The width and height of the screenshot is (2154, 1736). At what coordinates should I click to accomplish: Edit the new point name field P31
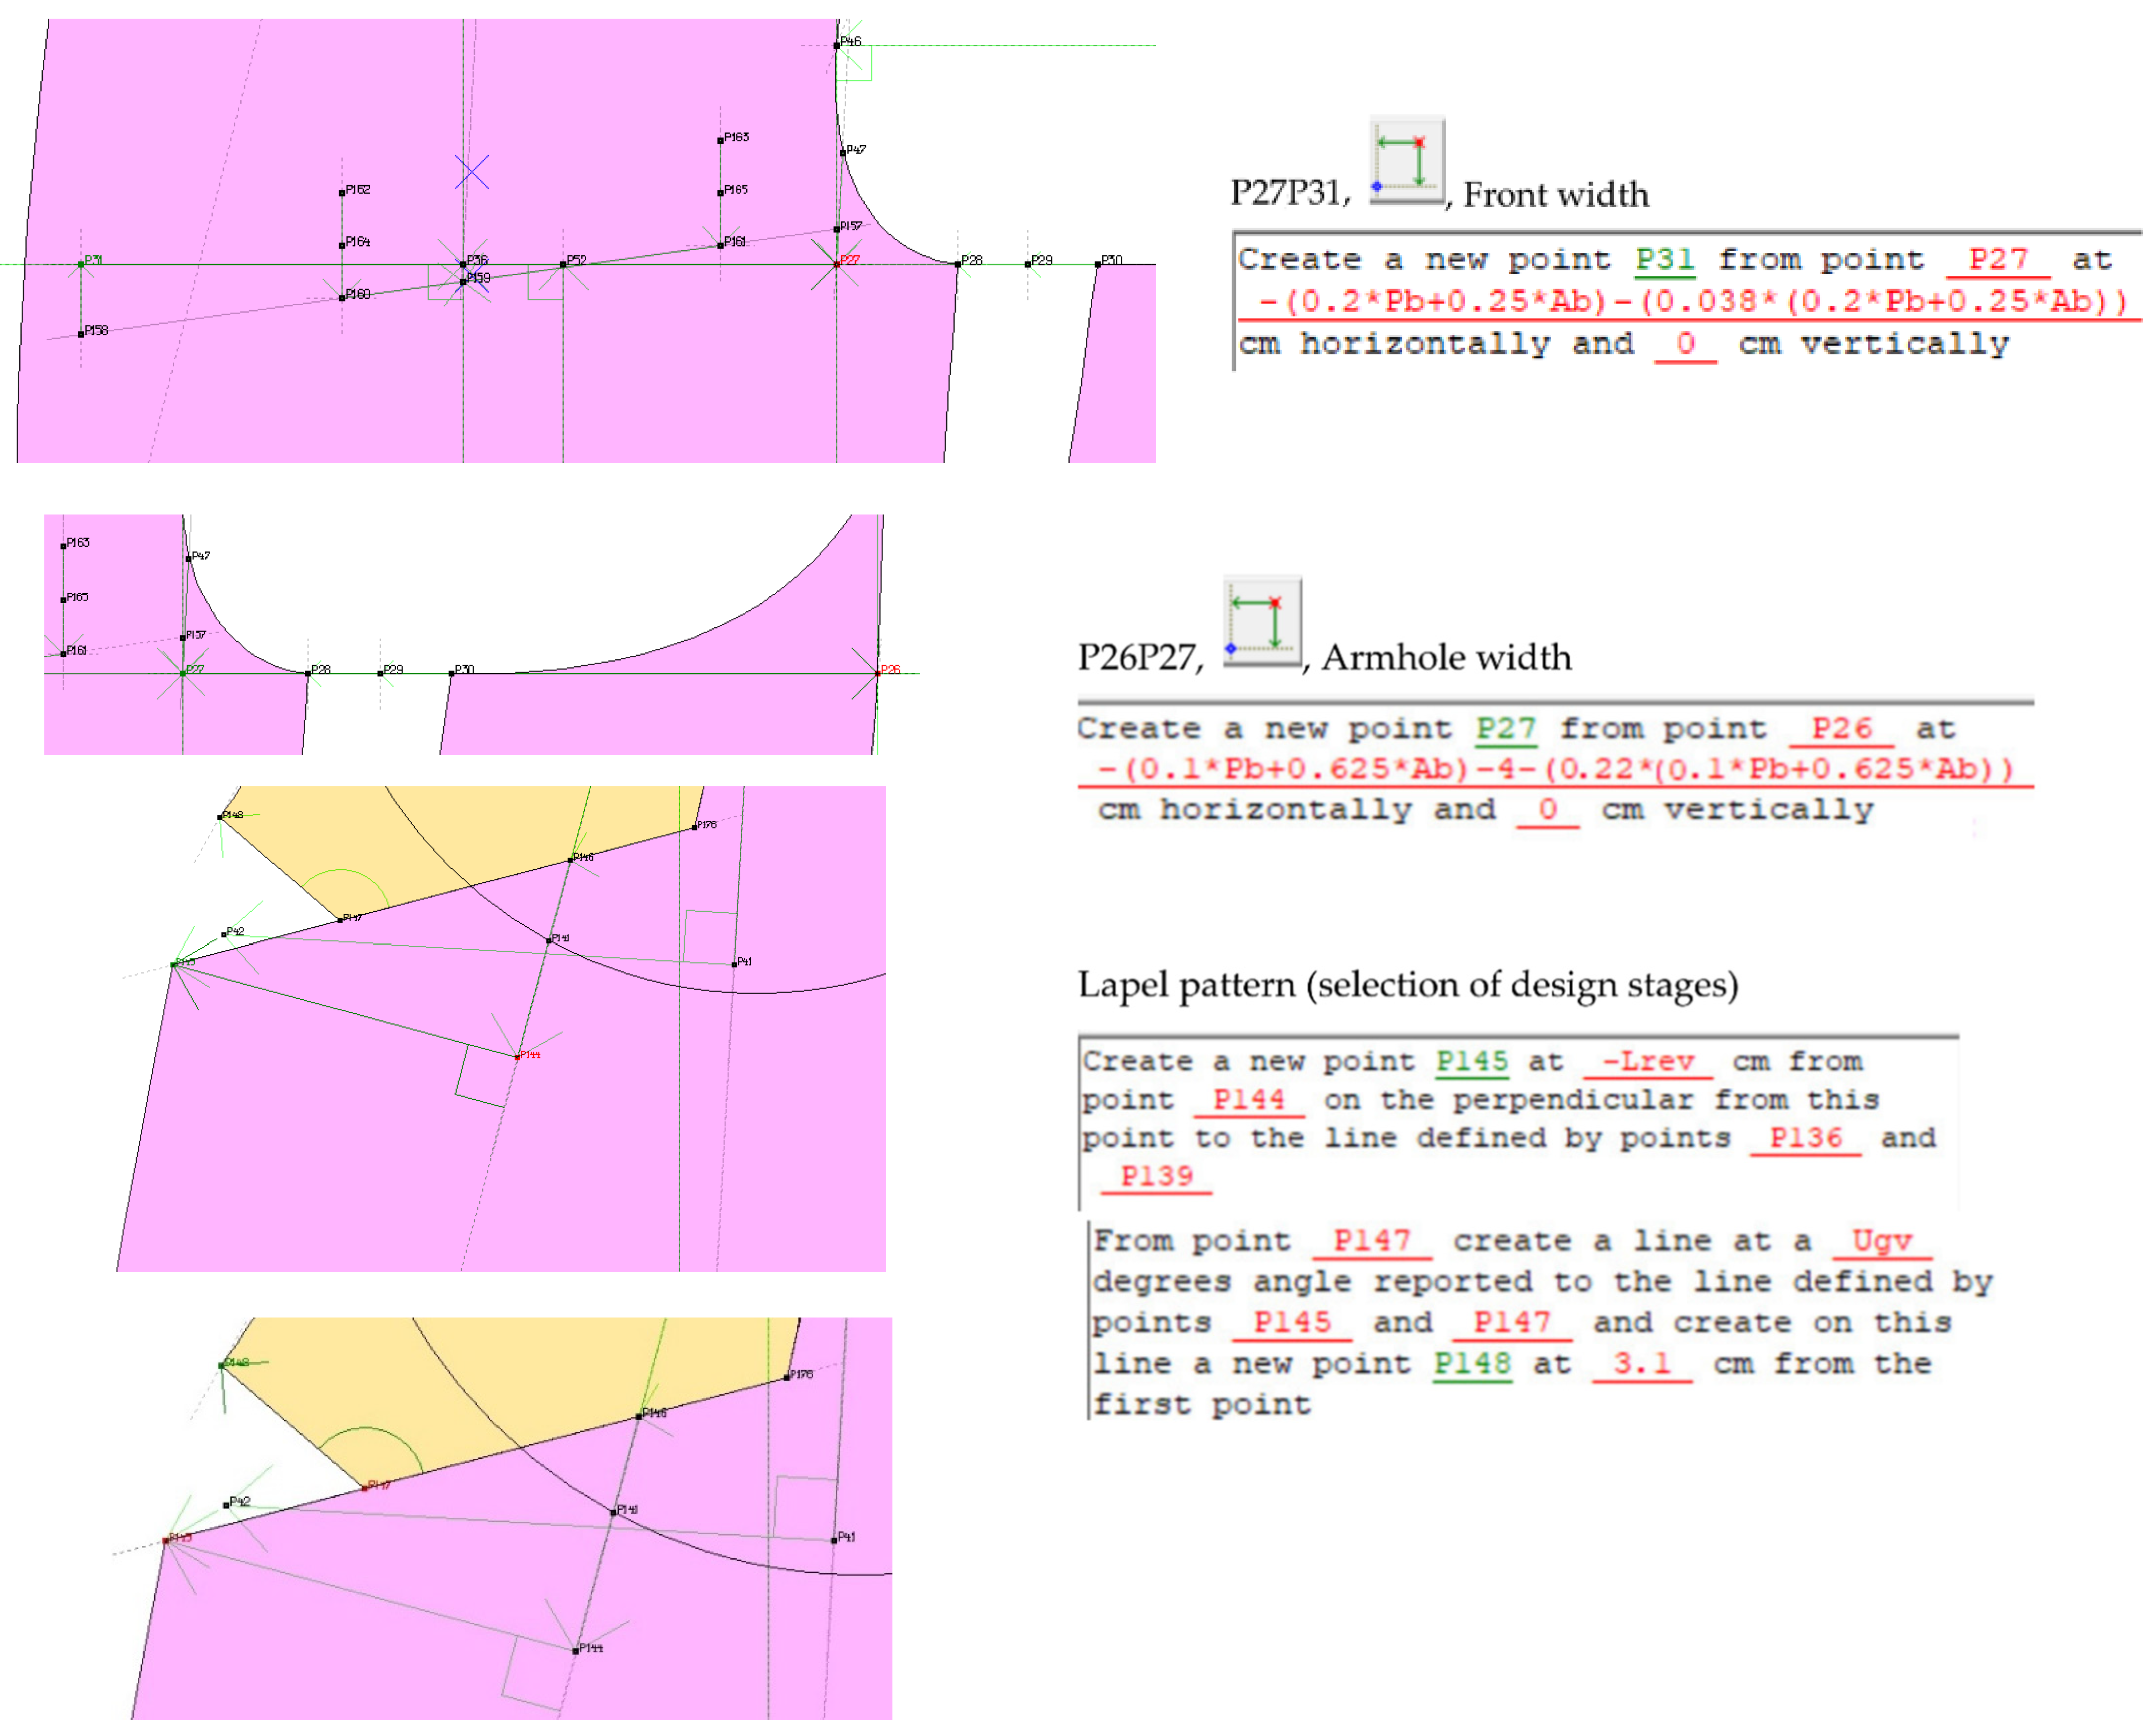pos(1664,260)
